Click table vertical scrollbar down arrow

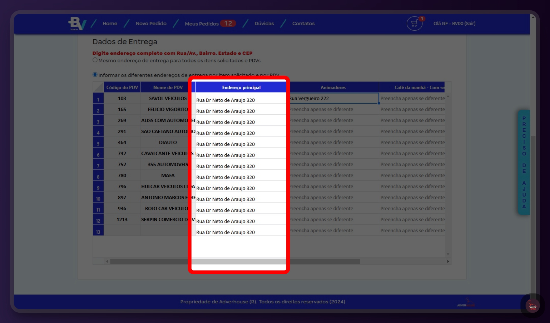(x=448, y=254)
